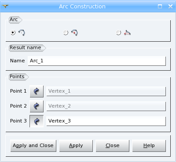Click into the Name field containing Arc_1
Screen dimensions: 176x162
click(97, 61)
